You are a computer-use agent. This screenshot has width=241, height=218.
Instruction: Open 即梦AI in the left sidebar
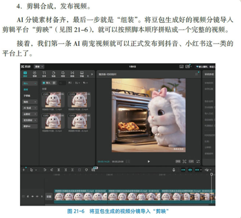point(30,126)
